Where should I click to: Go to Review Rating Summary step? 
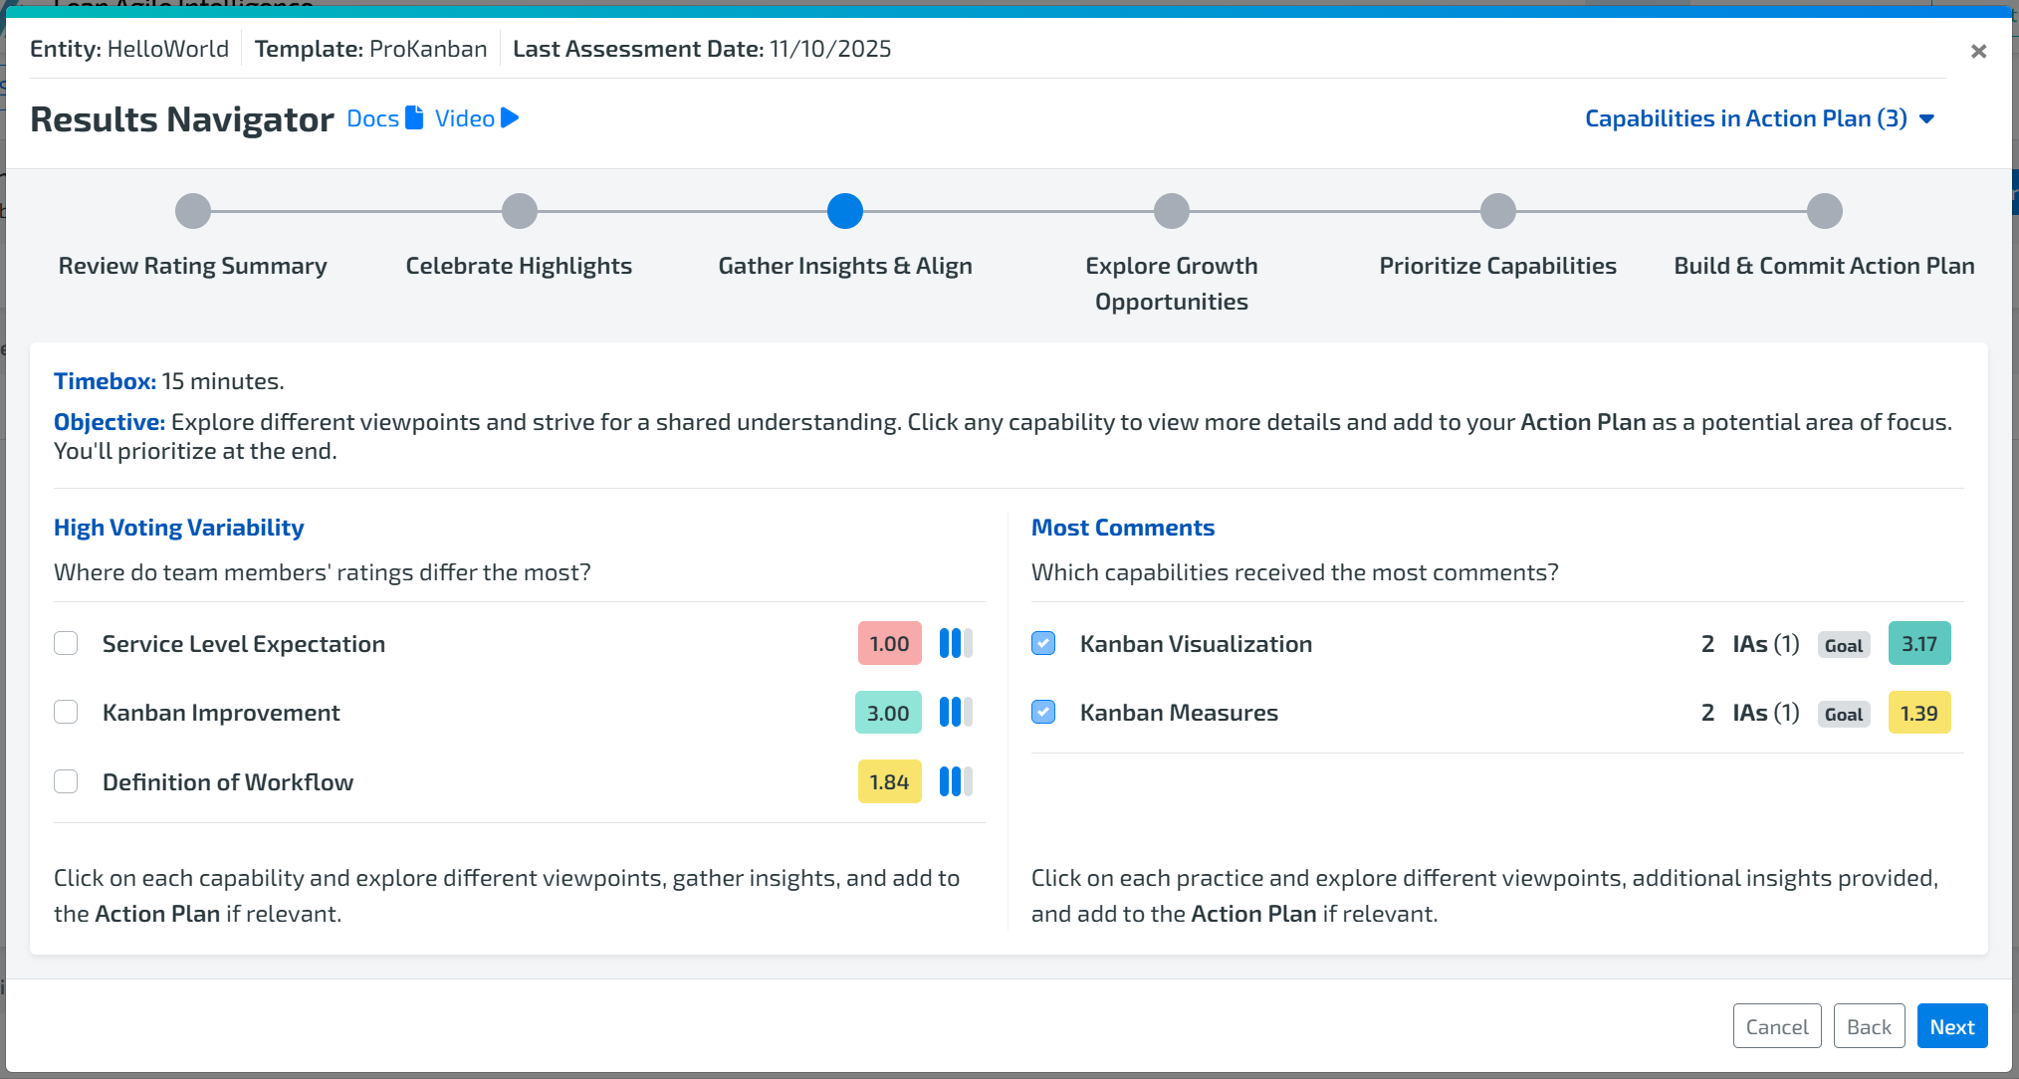193,211
